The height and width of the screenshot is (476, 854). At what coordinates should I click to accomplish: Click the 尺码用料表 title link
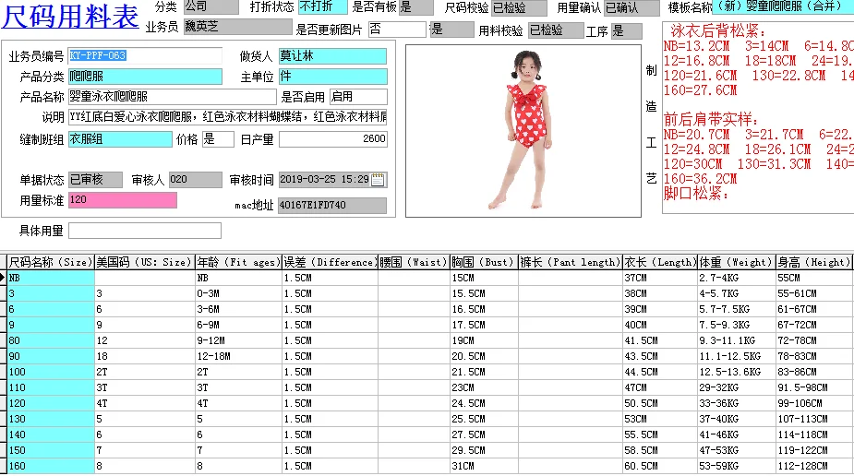coord(70,16)
